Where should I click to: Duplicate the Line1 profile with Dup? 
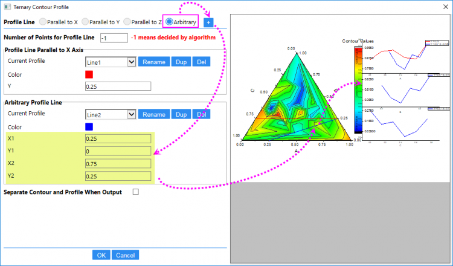181,62
